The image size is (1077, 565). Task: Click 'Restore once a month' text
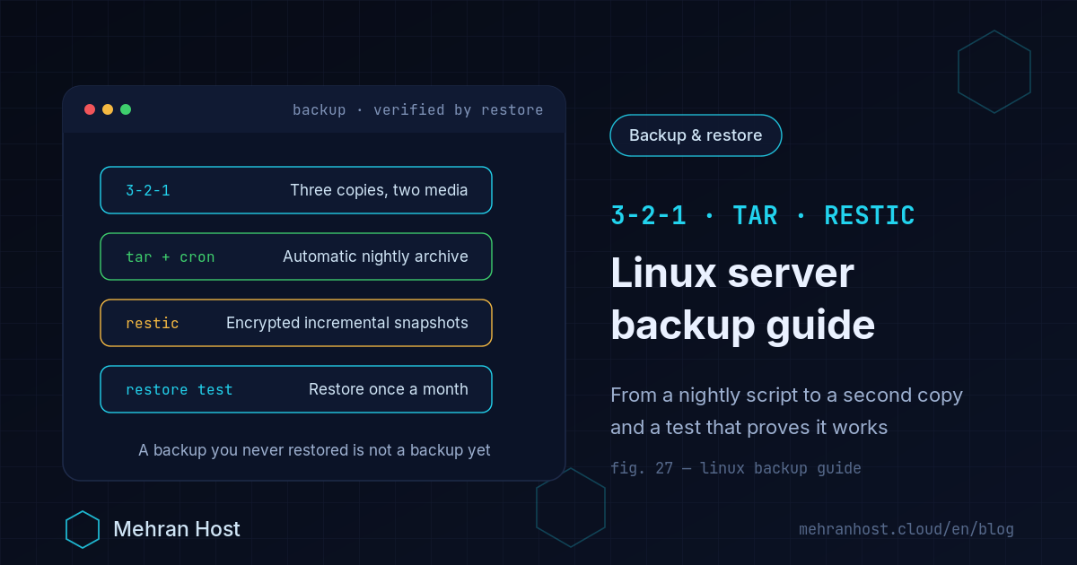(x=389, y=389)
